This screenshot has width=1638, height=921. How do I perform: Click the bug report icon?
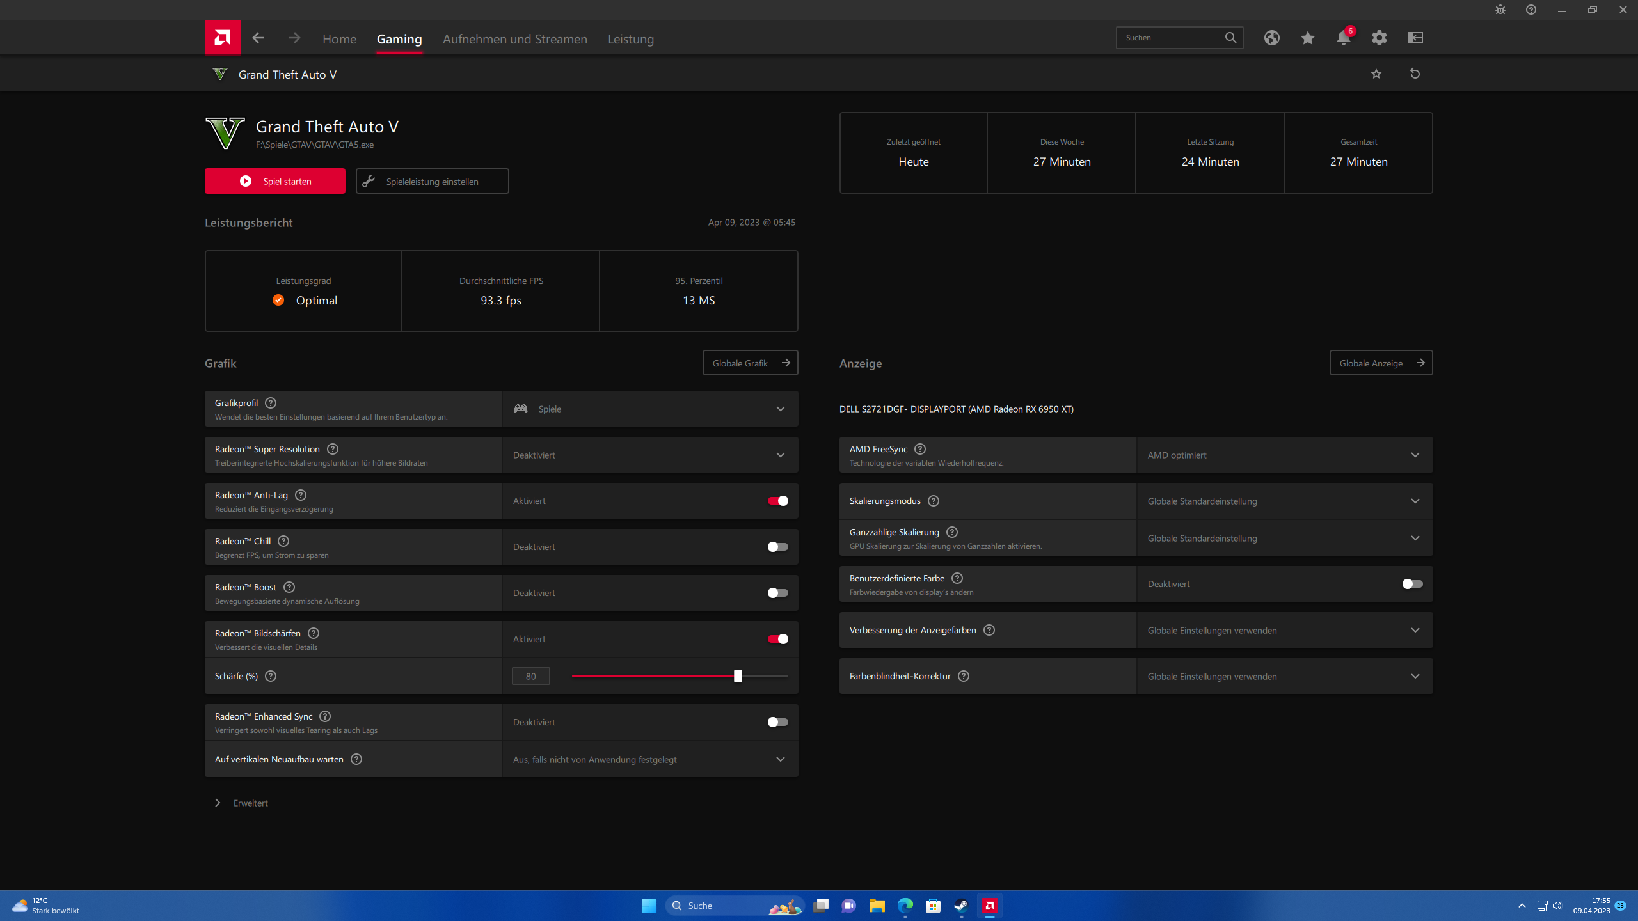(x=1500, y=10)
